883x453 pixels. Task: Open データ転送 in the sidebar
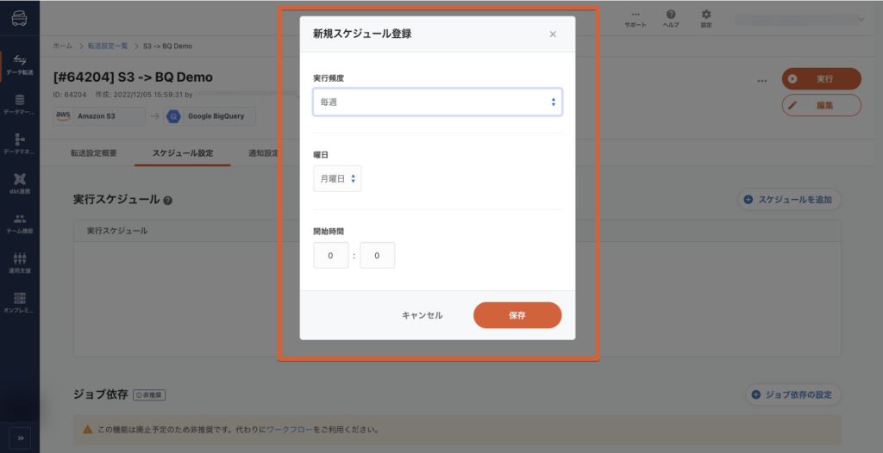(20, 65)
